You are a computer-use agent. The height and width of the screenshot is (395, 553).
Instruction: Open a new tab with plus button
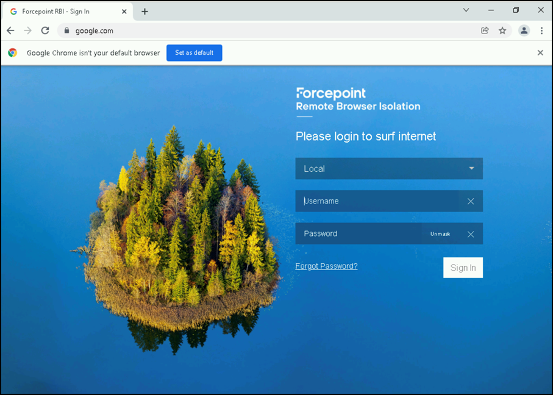click(144, 12)
